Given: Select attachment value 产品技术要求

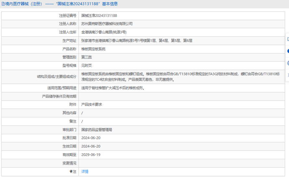Looking at the screenshot, I should (91, 104).
